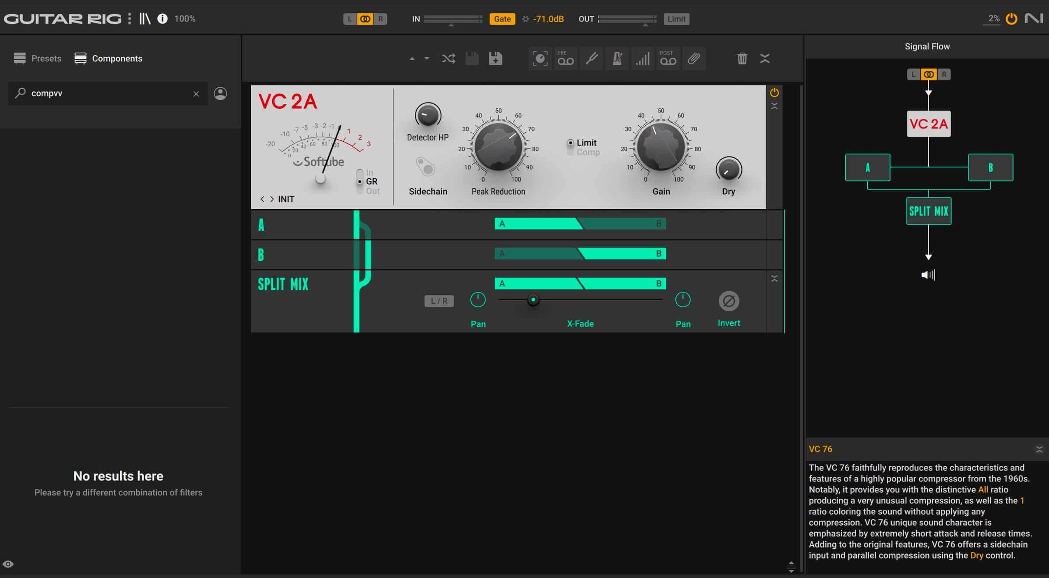
Task: Click the paperclip attachment icon
Action: (694, 58)
